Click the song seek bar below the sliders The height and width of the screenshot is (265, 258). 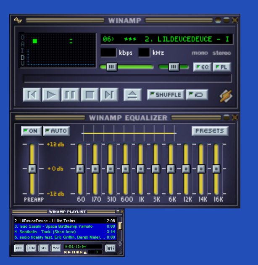(x=127, y=78)
